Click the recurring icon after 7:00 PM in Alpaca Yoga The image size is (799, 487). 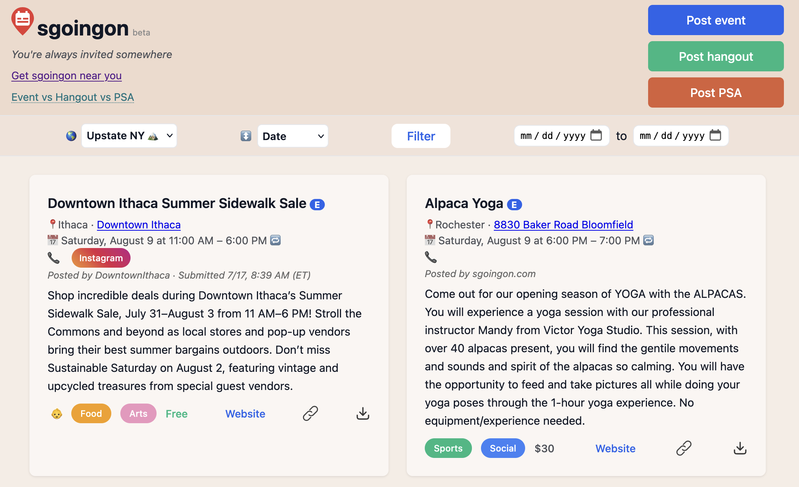[648, 240]
